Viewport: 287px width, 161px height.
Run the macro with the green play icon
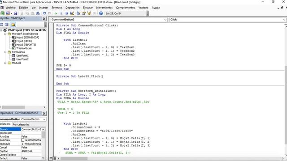pyautogui.click(x=56, y=13)
